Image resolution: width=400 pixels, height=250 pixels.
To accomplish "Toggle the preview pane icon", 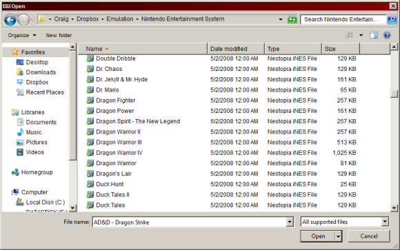I will (x=374, y=35).
